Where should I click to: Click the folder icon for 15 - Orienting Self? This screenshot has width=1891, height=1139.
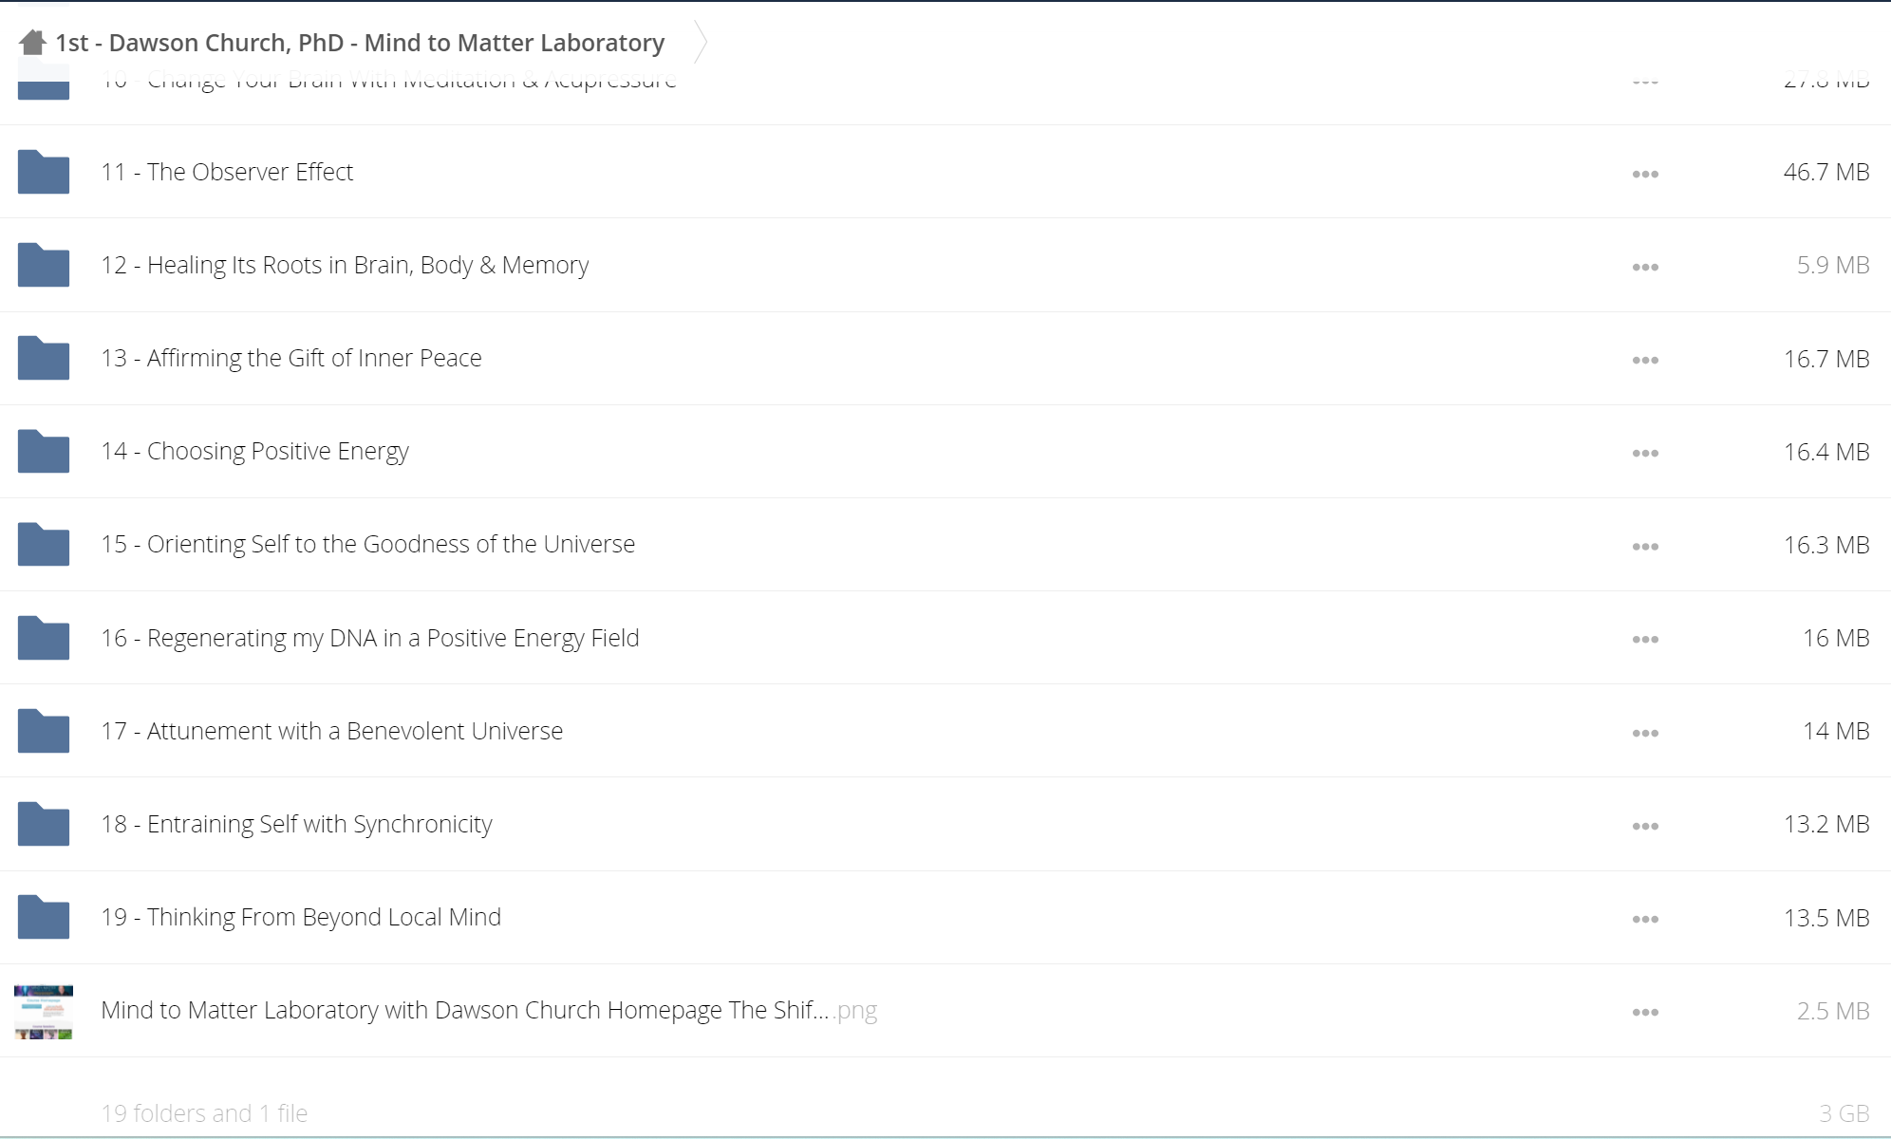coord(44,544)
